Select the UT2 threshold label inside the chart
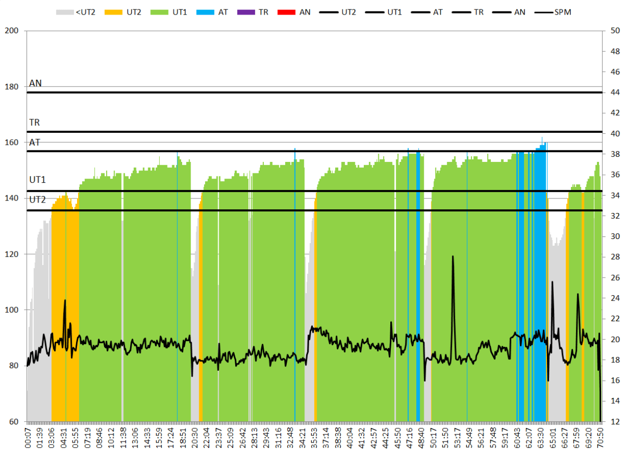This screenshot has width=624, height=452. (x=37, y=199)
